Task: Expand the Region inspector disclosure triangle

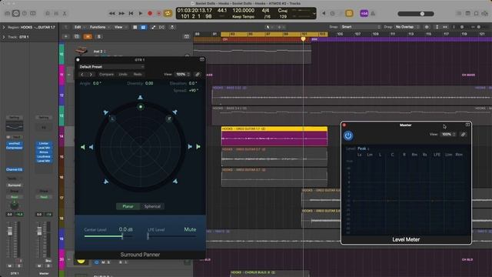Action: [4, 28]
